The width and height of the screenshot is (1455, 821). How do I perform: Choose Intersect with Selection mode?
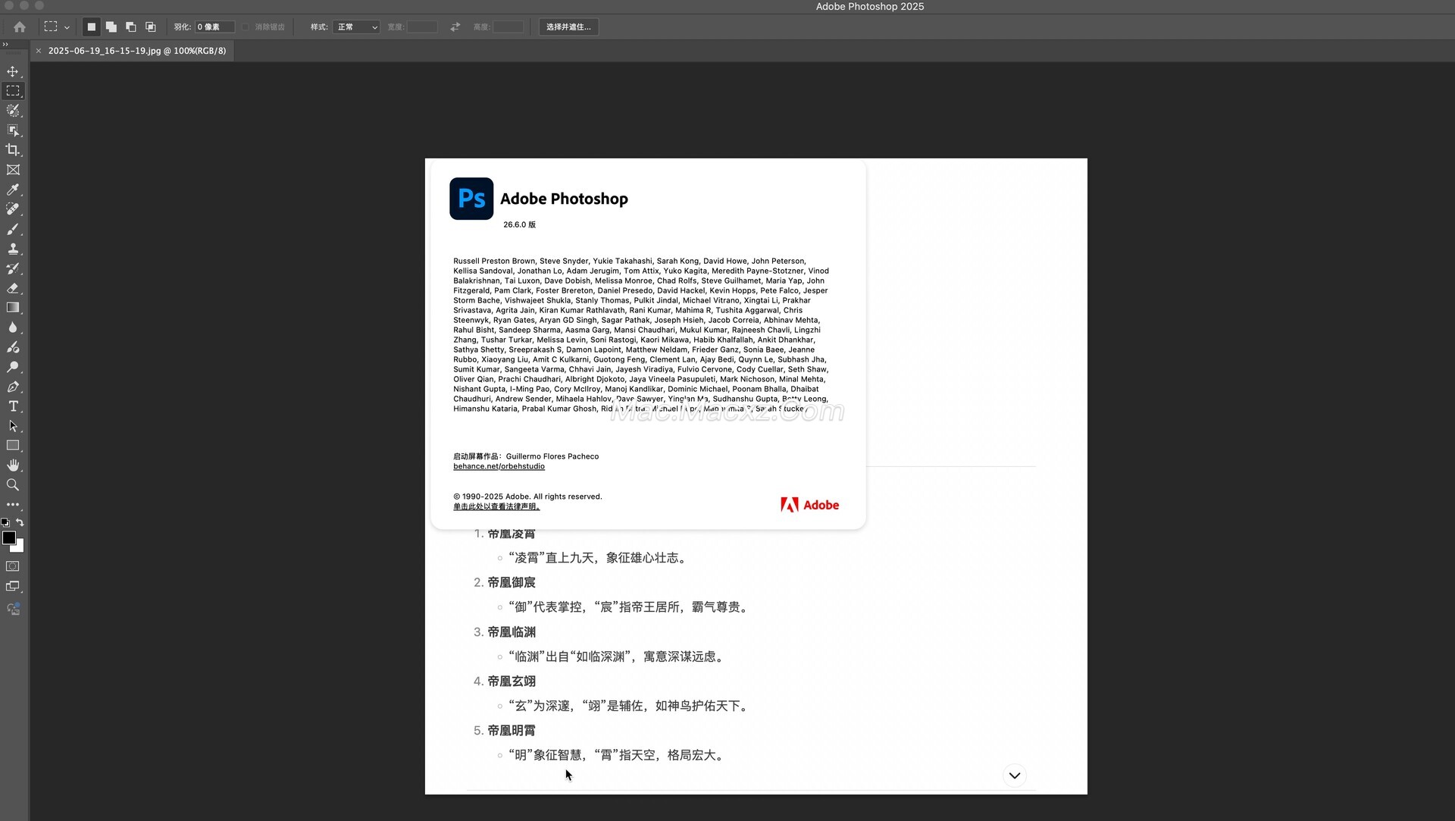pyautogui.click(x=150, y=27)
